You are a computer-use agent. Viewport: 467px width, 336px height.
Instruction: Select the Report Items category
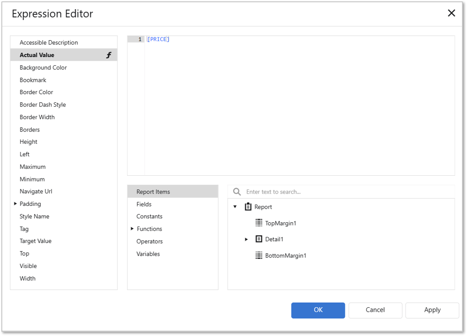[x=173, y=191]
